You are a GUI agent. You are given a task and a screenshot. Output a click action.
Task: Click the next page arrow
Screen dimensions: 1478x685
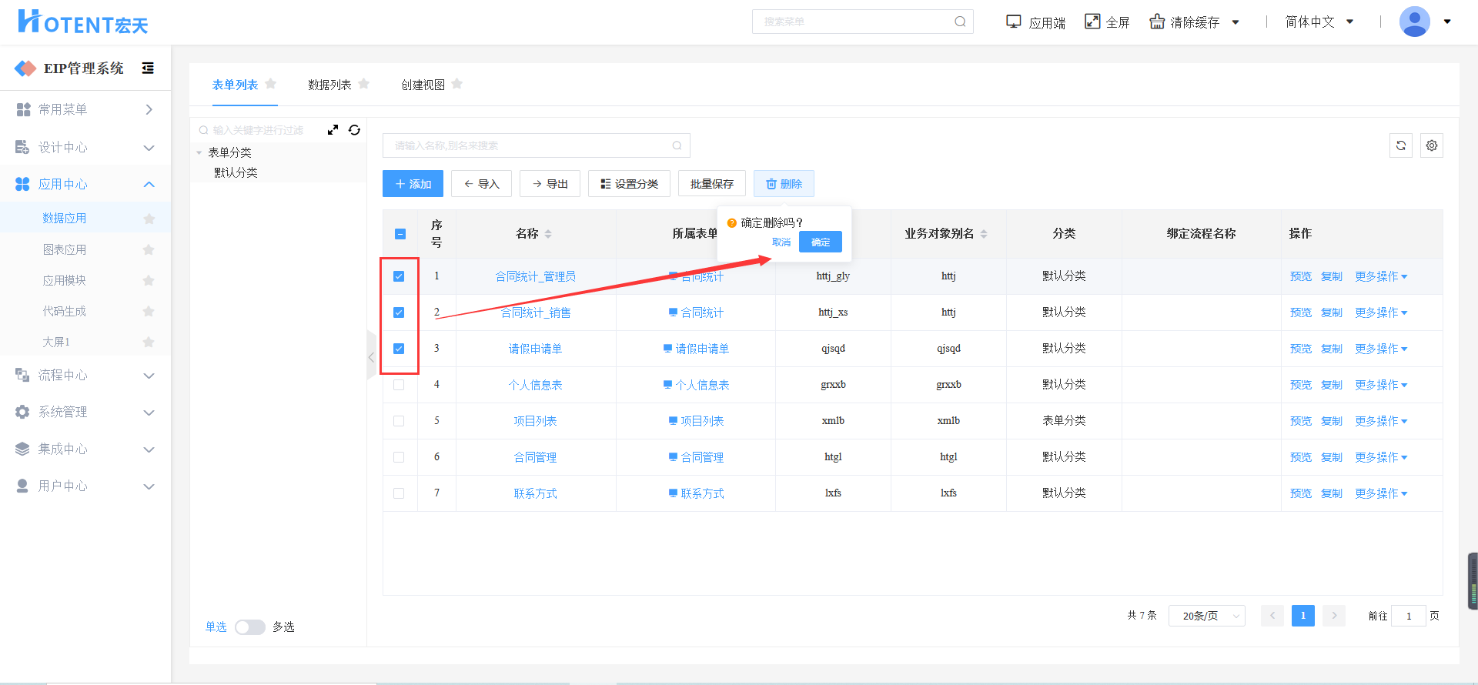(x=1334, y=616)
